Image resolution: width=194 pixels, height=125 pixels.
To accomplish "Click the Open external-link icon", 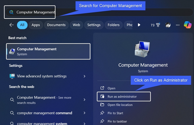I will [102, 88].
